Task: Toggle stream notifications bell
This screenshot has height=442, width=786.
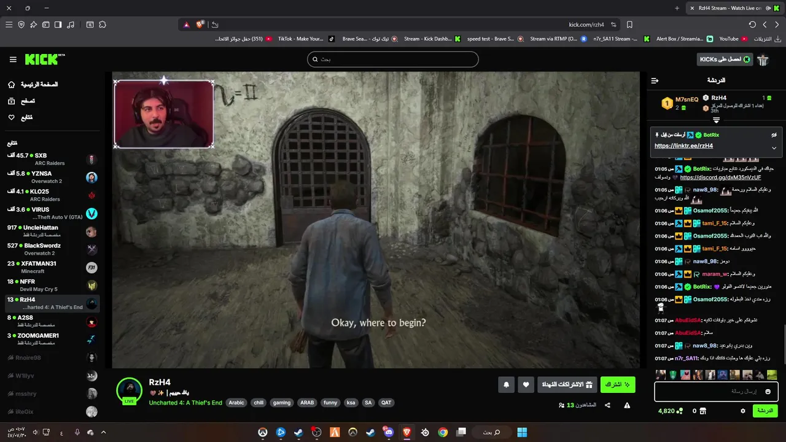Action: [x=506, y=385]
